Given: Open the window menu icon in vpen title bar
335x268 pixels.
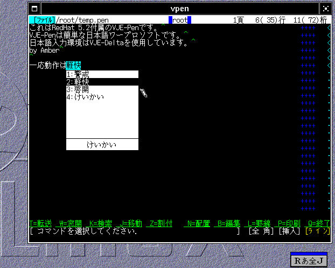Looking at the screenshot, I should [34, 9].
